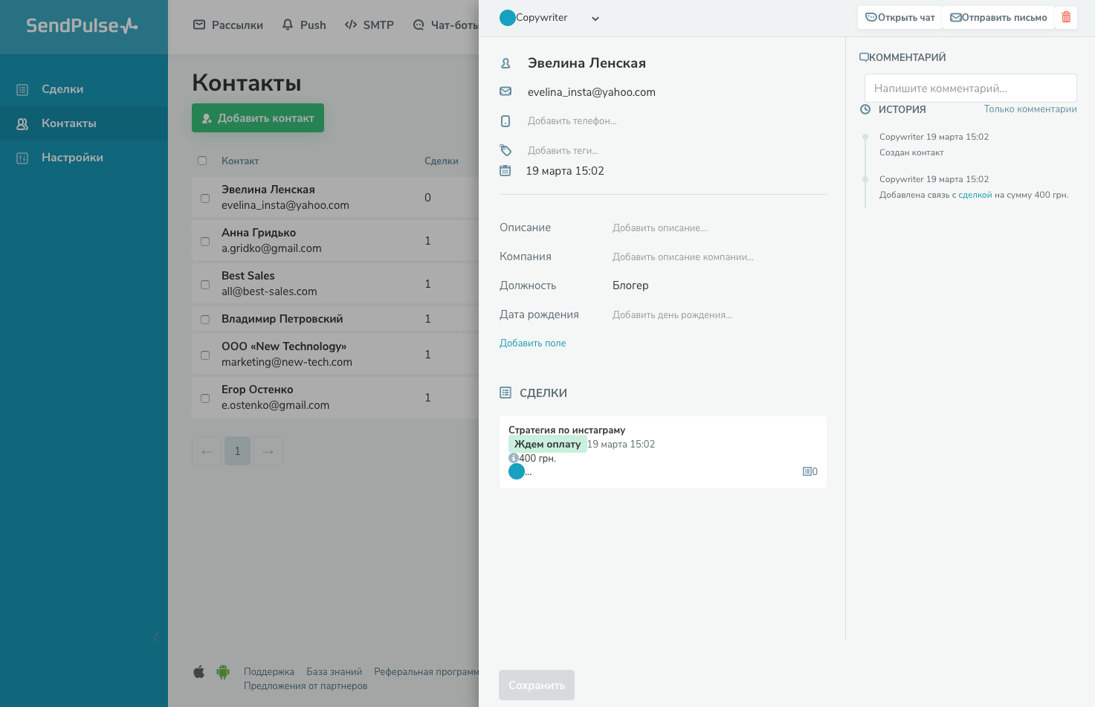Click the tag icon in contact panel
This screenshot has height=707, width=1095.
505,150
